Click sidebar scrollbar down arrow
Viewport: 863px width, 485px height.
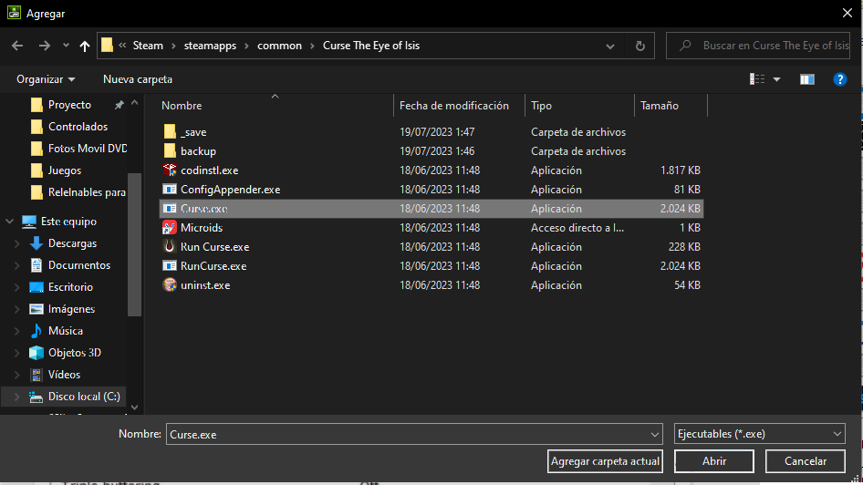pos(134,408)
